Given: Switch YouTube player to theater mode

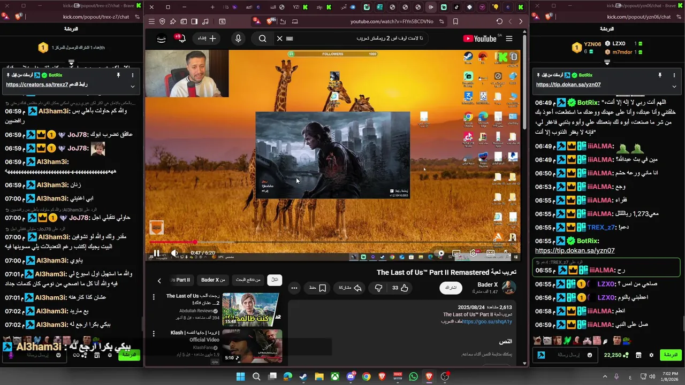Looking at the screenshot, I should pos(490,253).
